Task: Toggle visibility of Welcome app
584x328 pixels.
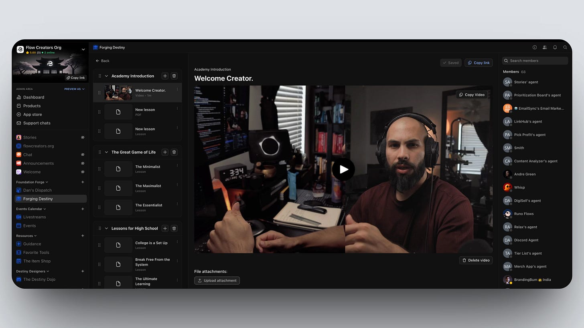Action: [83, 172]
